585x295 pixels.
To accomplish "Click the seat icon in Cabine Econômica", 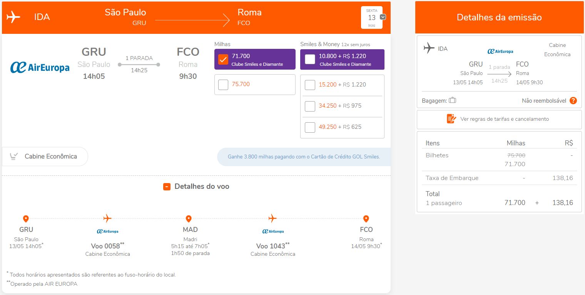I will click(14, 156).
